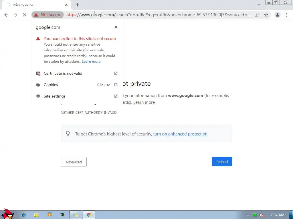293x219 pixels.
Task: Open the profile avatar menu
Action: coord(278,15)
